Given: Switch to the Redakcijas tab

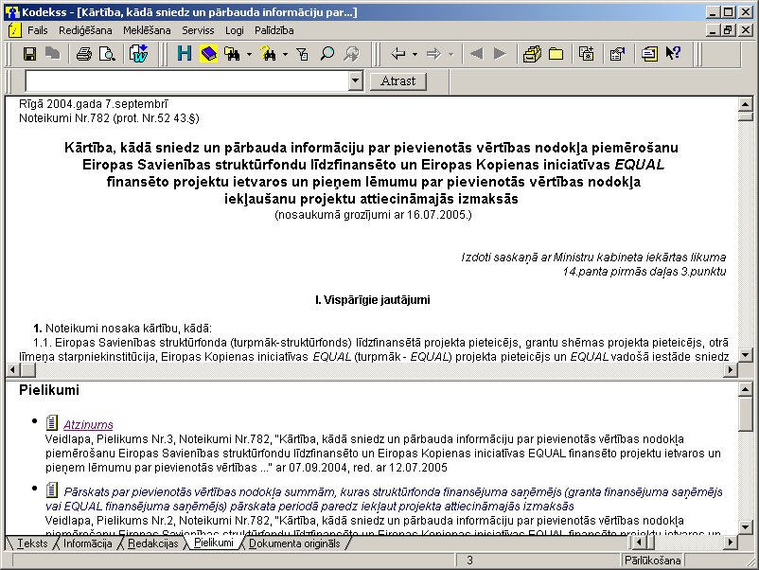Looking at the screenshot, I should tap(153, 543).
